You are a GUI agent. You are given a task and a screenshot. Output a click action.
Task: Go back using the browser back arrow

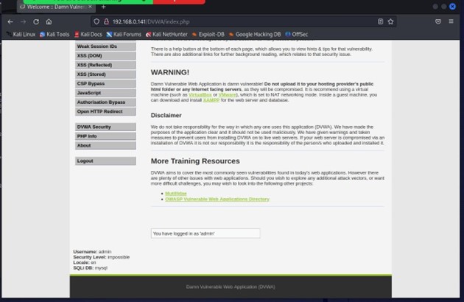click(10, 21)
